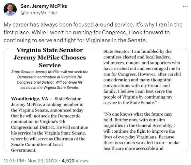Open the attached press release image
This screenshot has height=165, width=191.
tap(96, 100)
